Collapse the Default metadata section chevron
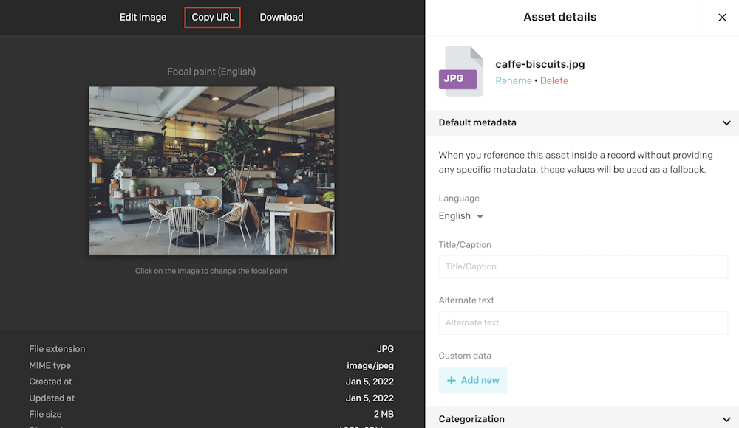Screen dimensions: 739x428 tap(726, 123)
